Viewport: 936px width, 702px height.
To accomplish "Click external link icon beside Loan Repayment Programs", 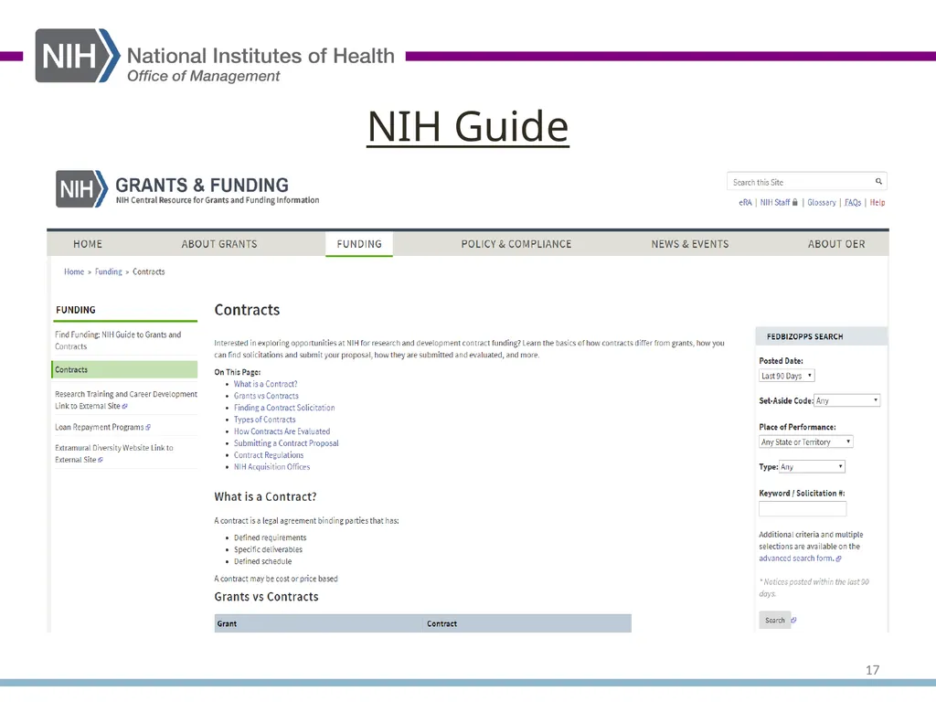I will 148,428.
